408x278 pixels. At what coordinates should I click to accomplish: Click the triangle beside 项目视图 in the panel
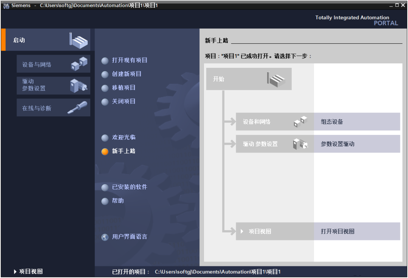[243, 231]
